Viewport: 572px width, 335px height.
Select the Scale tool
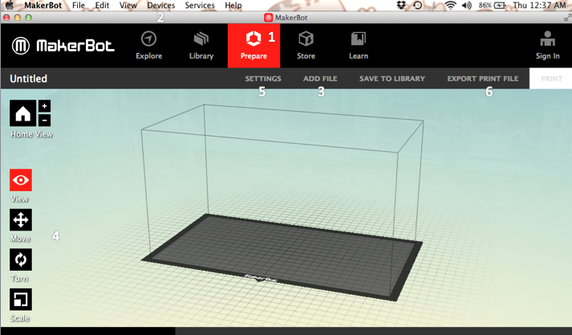pyautogui.click(x=21, y=300)
